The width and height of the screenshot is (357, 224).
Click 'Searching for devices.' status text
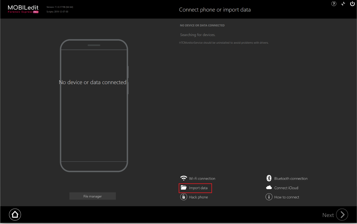tap(198, 35)
